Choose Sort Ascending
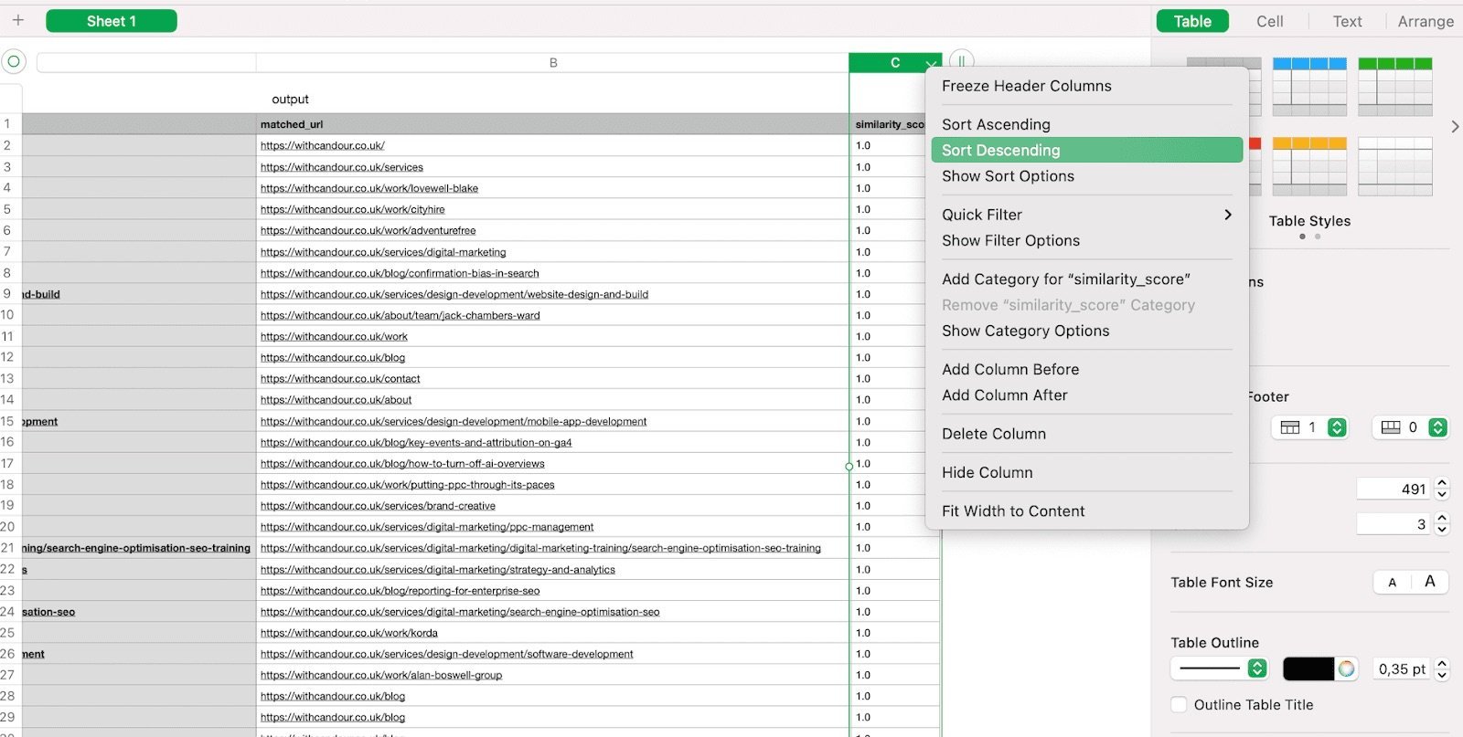1463x737 pixels. pyautogui.click(x=1086, y=124)
